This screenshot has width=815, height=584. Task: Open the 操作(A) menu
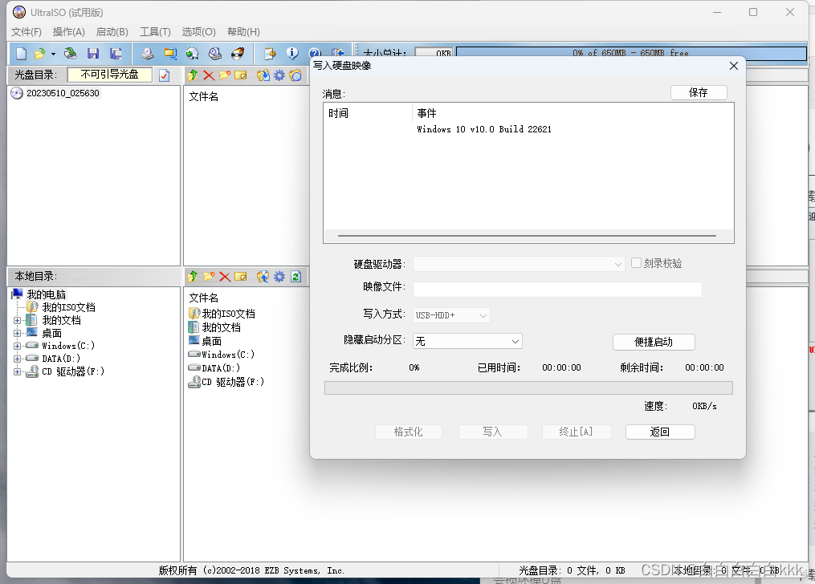pyautogui.click(x=68, y=32)
